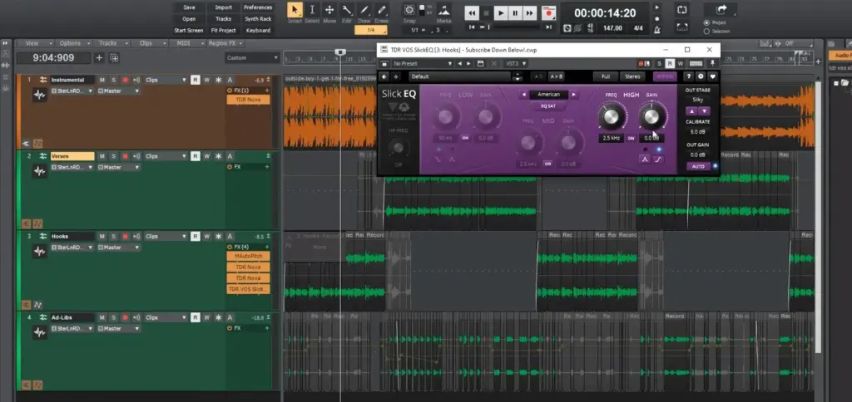Save preset with disk icon in plugin header
Image resolution: width=852 pixels, height=402 pixels.
(x=480, y=63)
